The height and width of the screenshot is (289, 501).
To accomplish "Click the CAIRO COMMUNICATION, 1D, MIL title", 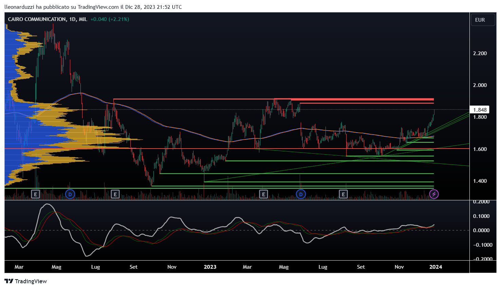I will tap(48, 19).
